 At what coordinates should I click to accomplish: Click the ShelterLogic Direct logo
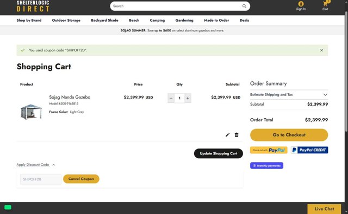click(x=33, y=6)
